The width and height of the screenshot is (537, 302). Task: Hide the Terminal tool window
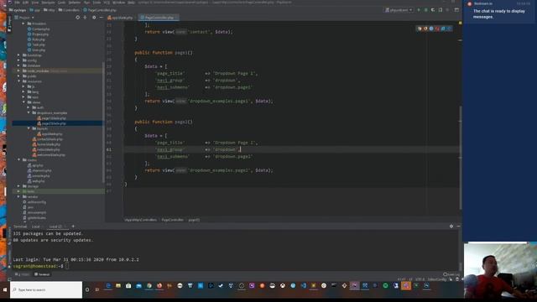[458, 226]
